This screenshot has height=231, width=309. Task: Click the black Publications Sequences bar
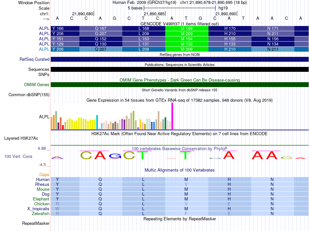point(180,69)
